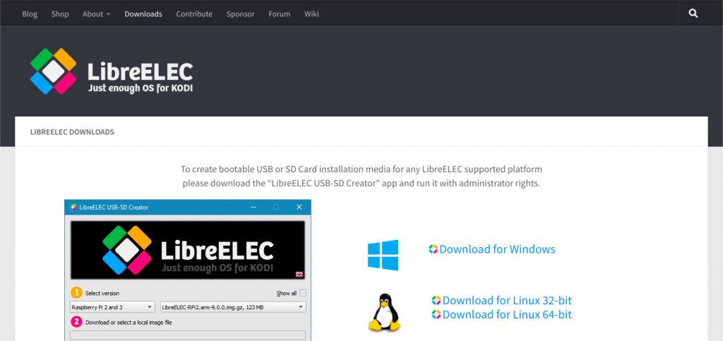Click the UK flag language icon
This screenshot has width=723, height=341.
(x=299, y=274)
